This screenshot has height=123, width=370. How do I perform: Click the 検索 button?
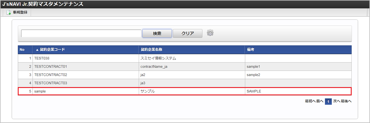(157, 34)
